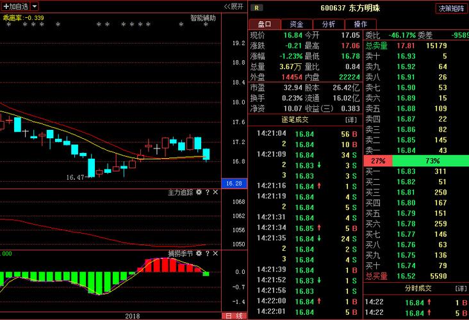Click the 主力追踪 indicator title
Viewport: 469px width, 320px height.
pos(181,193)
